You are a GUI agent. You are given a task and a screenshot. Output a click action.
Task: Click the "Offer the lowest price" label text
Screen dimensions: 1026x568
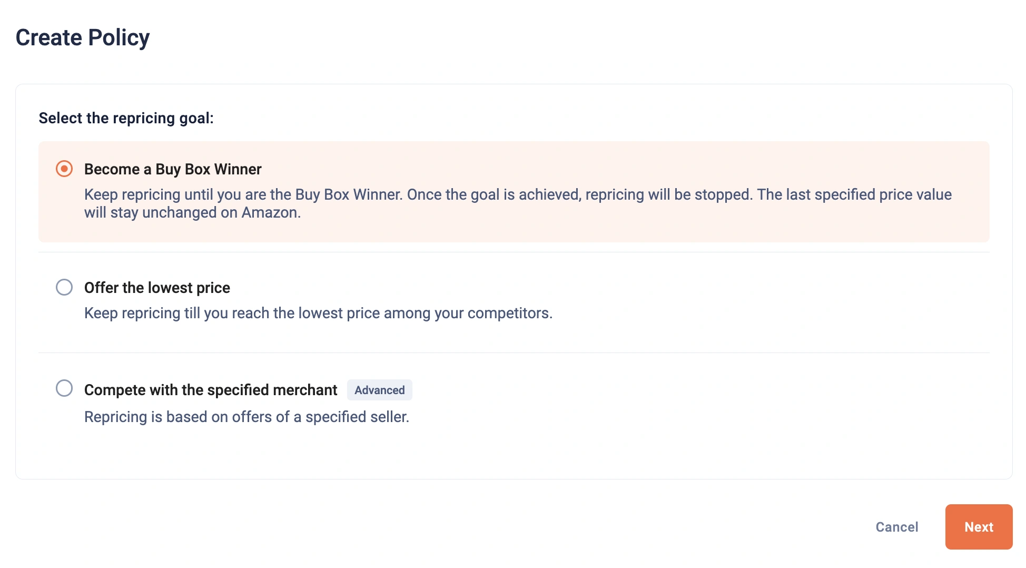[157, 288]
